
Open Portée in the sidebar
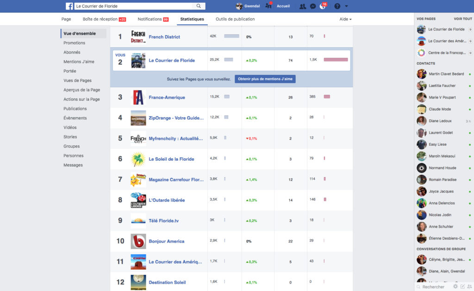tap(70, 71)
